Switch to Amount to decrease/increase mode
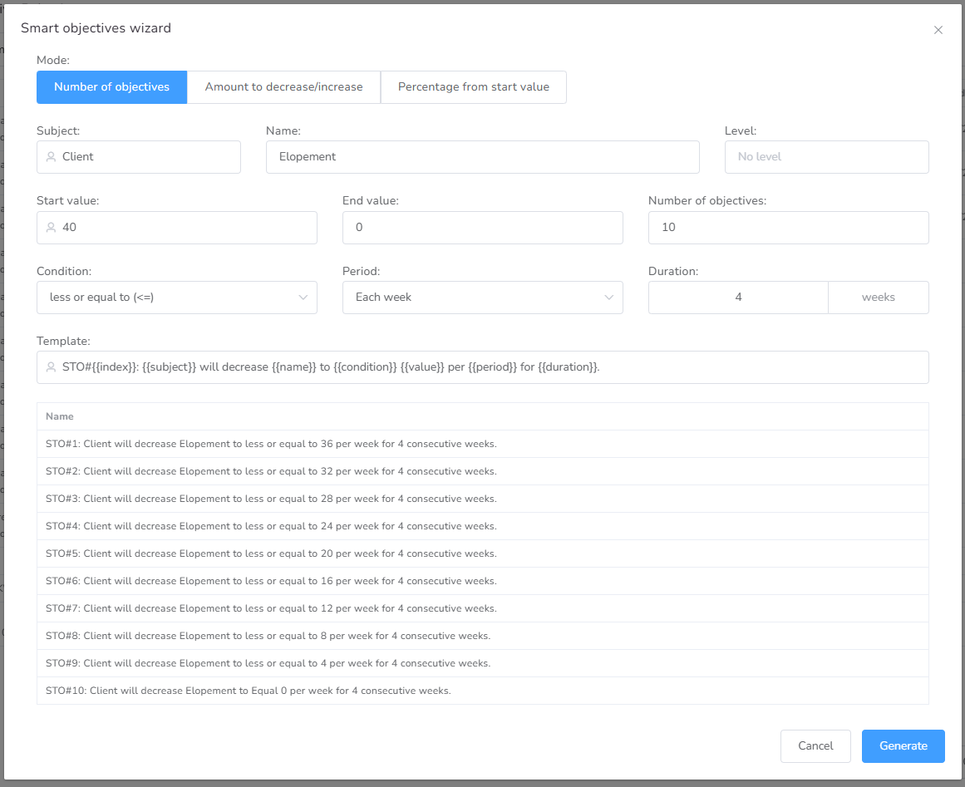The width and height of the screenshot is (965, 787). tap(283, 86)
